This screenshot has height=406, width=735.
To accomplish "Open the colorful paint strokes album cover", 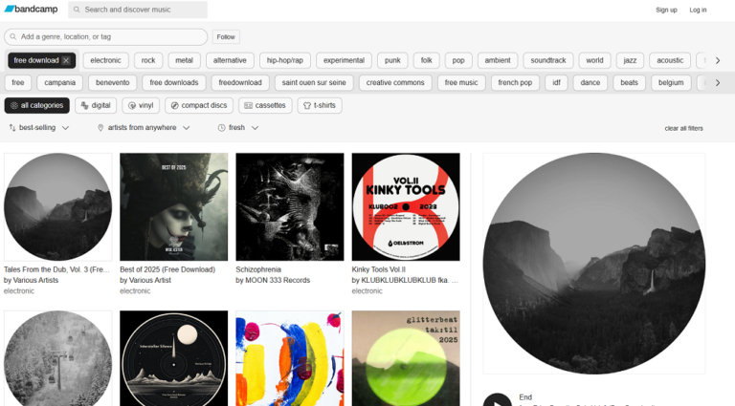I will (x=290, y=358).
